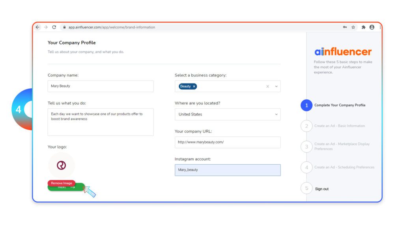Click the Sign out link
The image size is (404, 225).
pos(322,189)
